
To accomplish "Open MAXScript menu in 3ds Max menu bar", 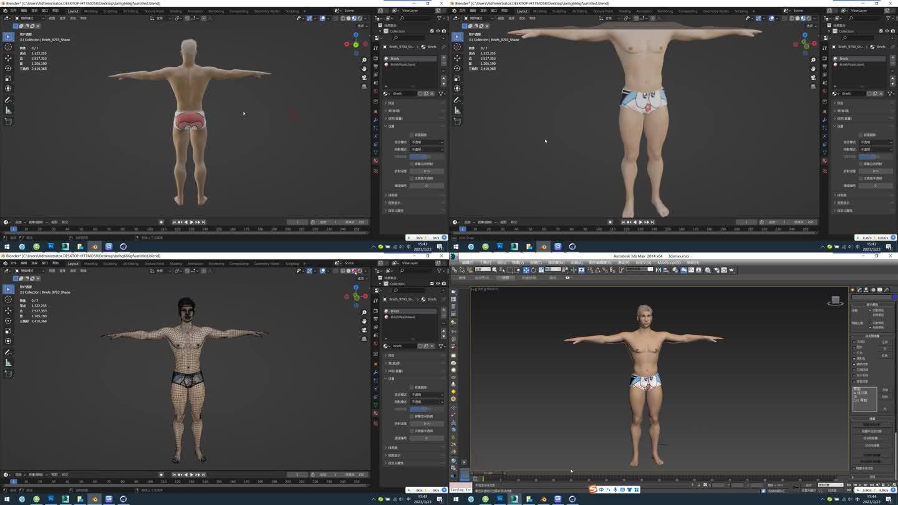I will pyautogui.click(x=669, y=262).
